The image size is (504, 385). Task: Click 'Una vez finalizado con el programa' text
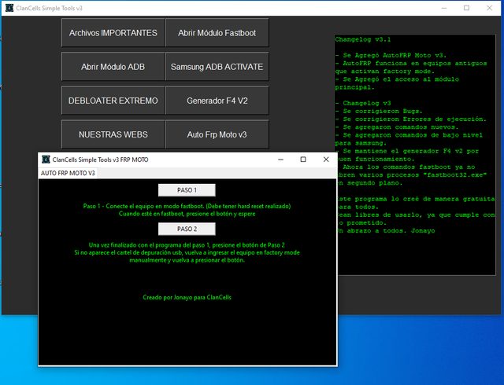(x=187, y=245)
